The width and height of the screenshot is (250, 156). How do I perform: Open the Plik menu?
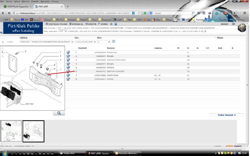(x=2, y=1)
